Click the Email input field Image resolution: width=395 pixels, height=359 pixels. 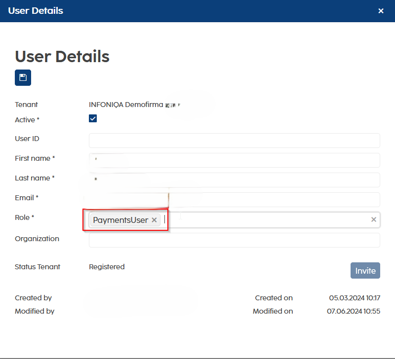234,200
